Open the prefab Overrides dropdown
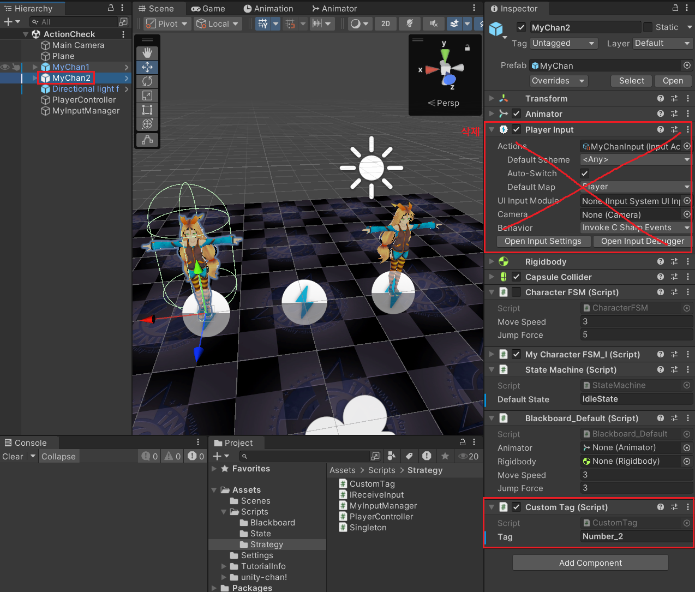Screen dimensions: 695x592 (559, 81)
